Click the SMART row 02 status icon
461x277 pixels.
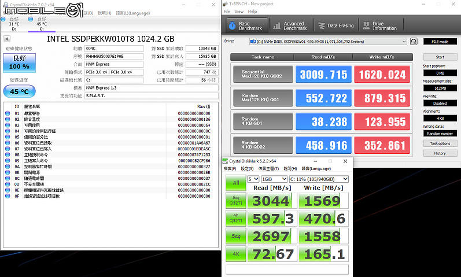[8, 119]
